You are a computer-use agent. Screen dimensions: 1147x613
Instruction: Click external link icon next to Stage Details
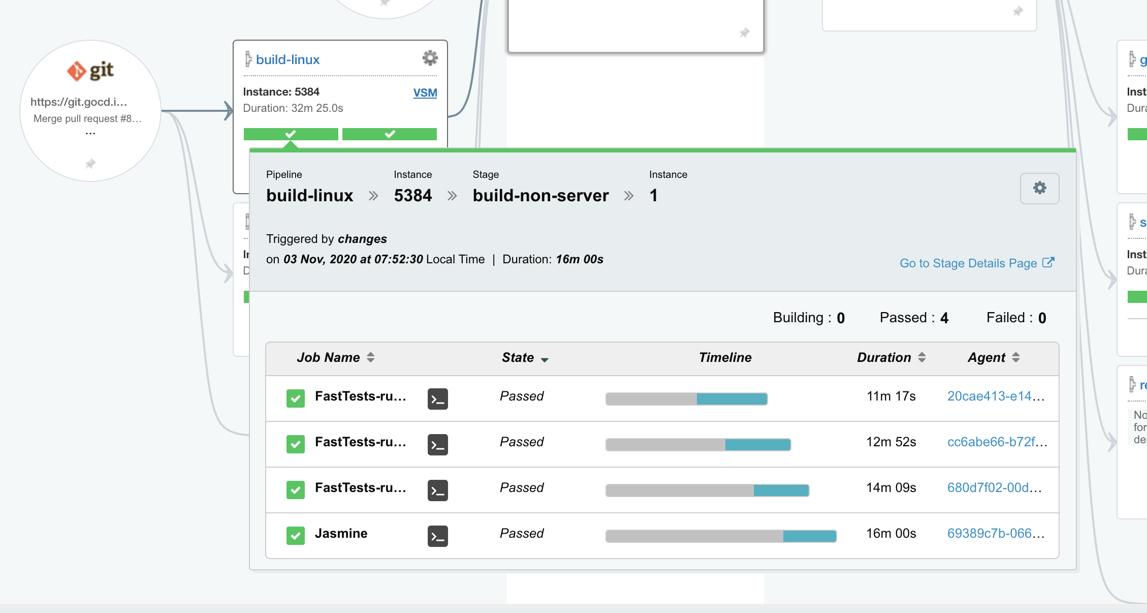click(x=1048, y=263)
